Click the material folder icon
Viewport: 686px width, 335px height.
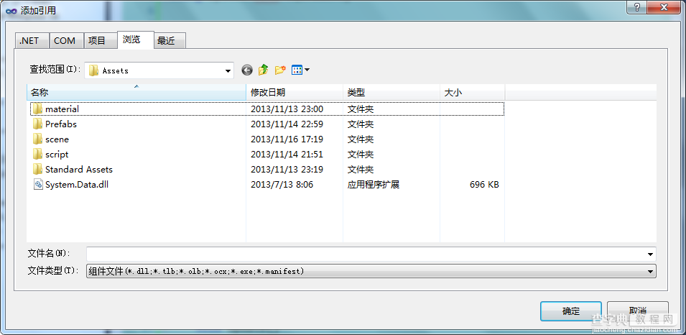[37, 109]
